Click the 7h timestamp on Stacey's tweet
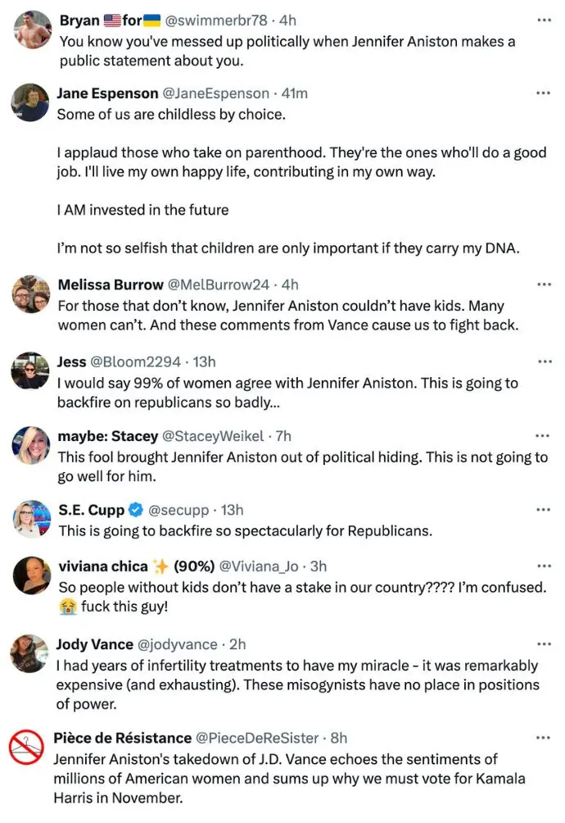 pyautogui.click(x=282, y=436)
